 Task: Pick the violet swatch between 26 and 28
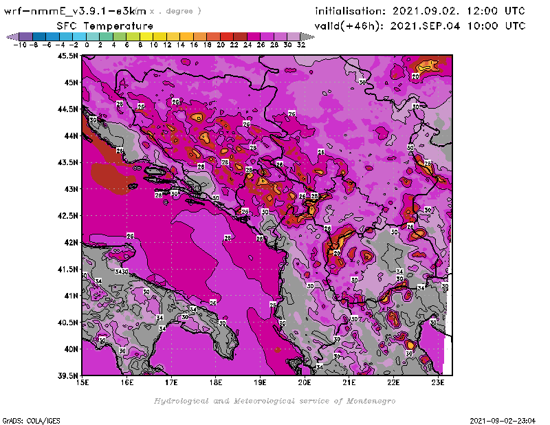(267, 36)
